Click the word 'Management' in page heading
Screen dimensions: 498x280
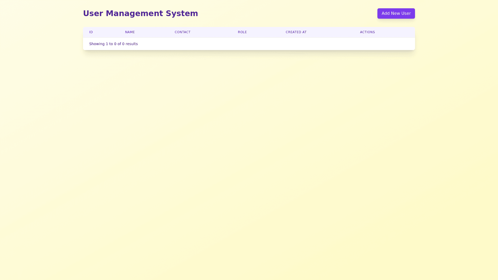pos(134,13)
